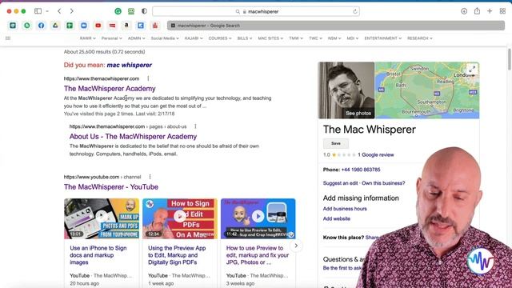Expand the KAJABI favorites folder
The image size is (512, 288).
(x=194, y=38)
